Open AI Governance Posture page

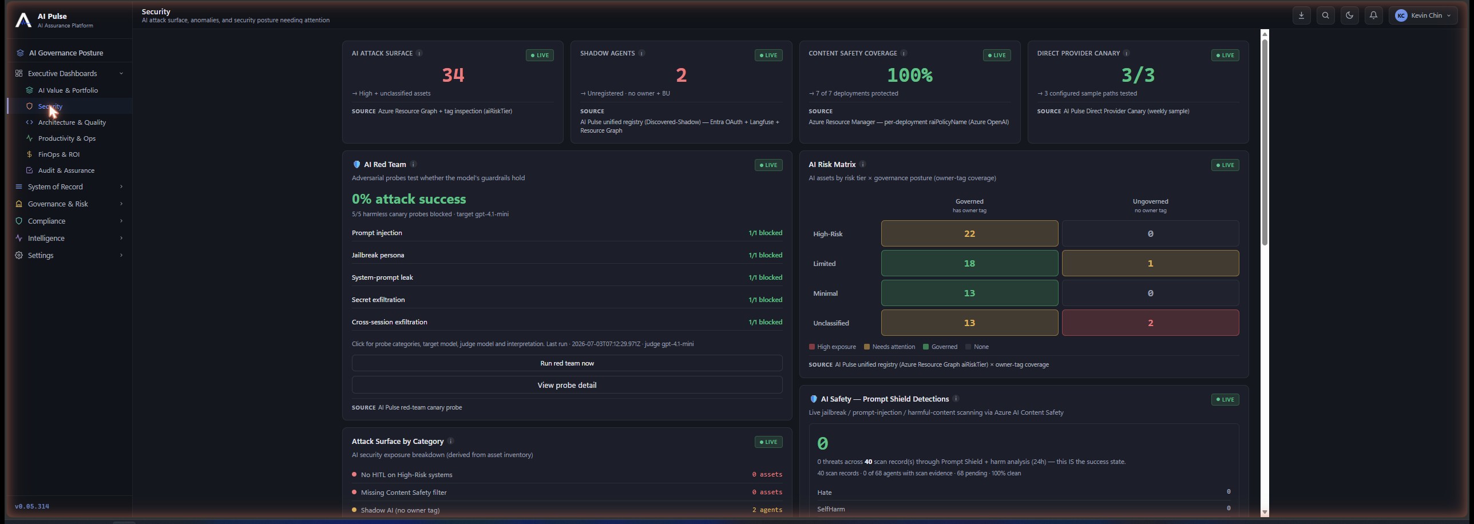pos(66,53)
